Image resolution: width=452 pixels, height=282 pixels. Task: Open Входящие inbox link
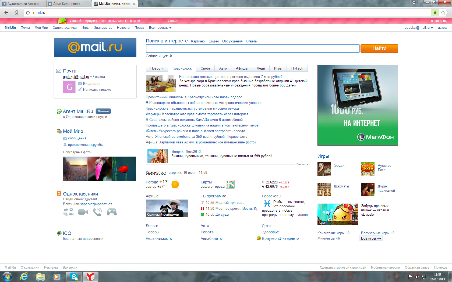pyautogui.click(x=91, y=84)
